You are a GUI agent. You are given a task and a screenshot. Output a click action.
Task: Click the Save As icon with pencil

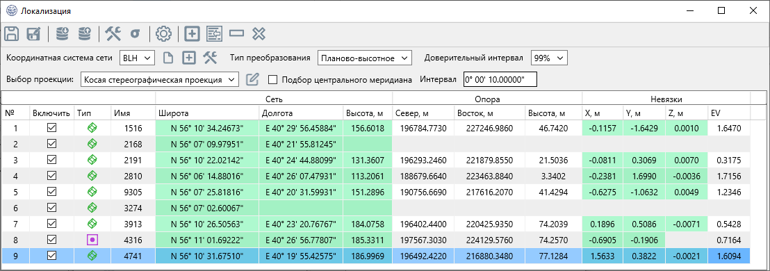(34, 34)
